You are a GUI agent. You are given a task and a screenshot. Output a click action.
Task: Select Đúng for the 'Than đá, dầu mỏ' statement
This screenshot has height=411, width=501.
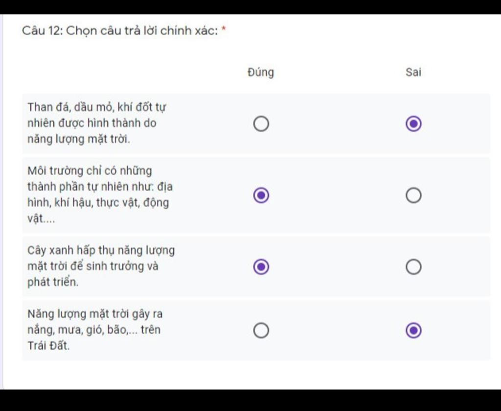[261, 124]
